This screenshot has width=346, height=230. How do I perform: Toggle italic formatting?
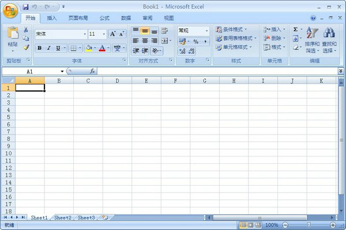click(x=49, y=48)
